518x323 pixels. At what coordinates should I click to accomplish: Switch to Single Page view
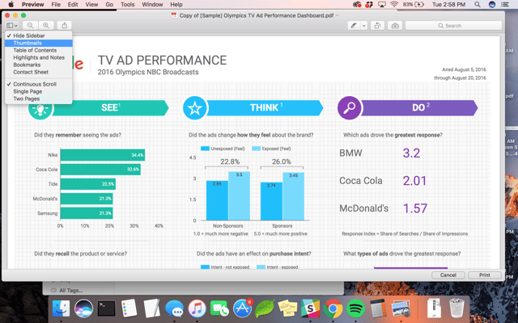coord(28,91)
